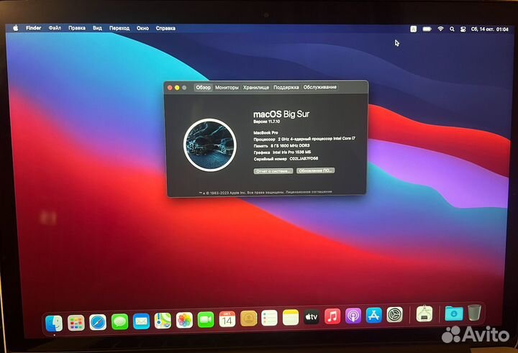518x353 pixels.
Task: Open Podcasts from the Dock
Action: coord(353,316)
